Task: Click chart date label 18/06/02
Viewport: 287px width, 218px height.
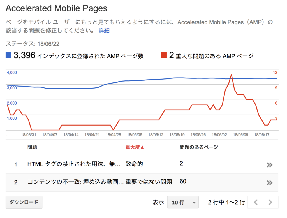Action: click(219, 135)
